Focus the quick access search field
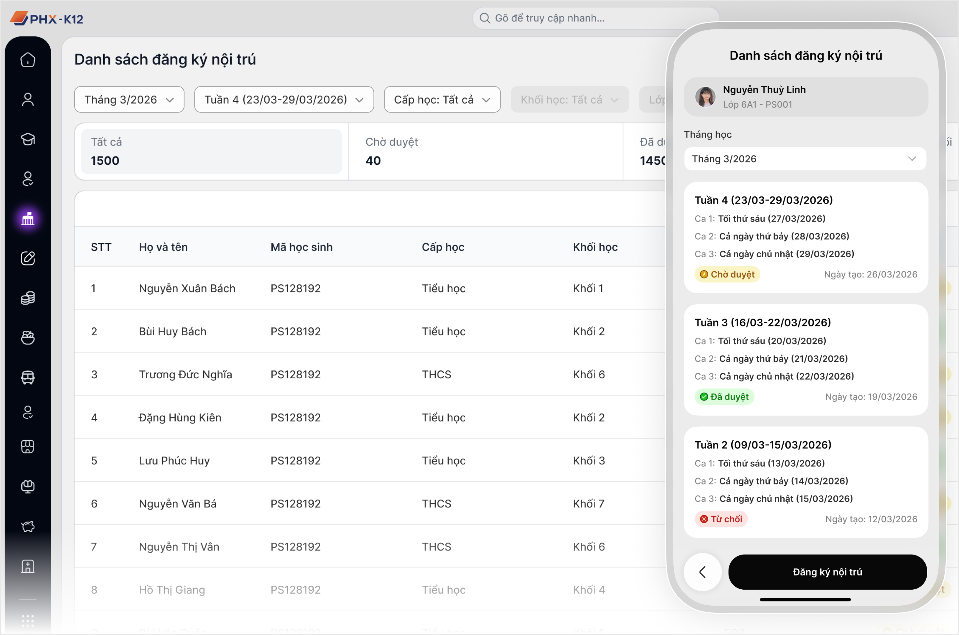959x635 pixels. (596, 18)
